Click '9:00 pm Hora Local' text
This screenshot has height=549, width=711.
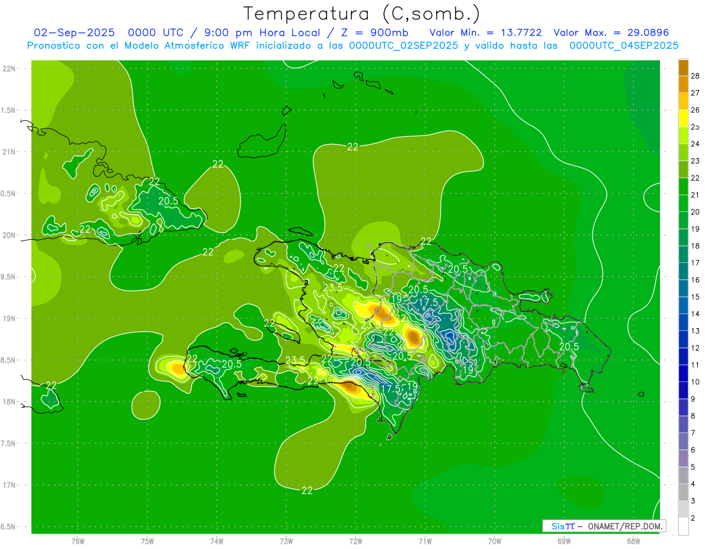[261, 33]
